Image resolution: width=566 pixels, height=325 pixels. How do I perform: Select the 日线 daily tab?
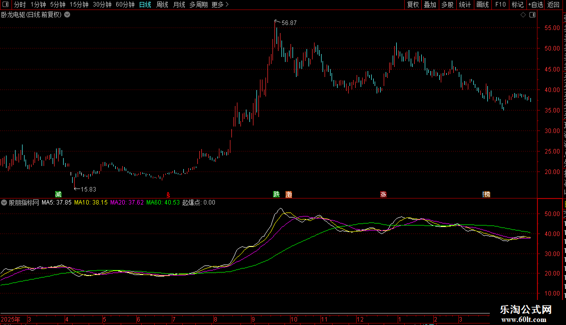(145, 4)
